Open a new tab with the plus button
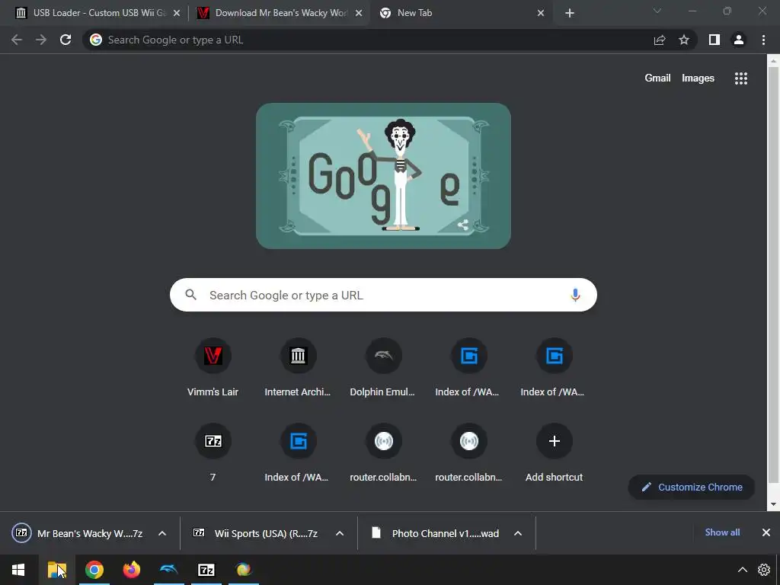Screen dimensions: 780x585 click(x=570, y=13)
